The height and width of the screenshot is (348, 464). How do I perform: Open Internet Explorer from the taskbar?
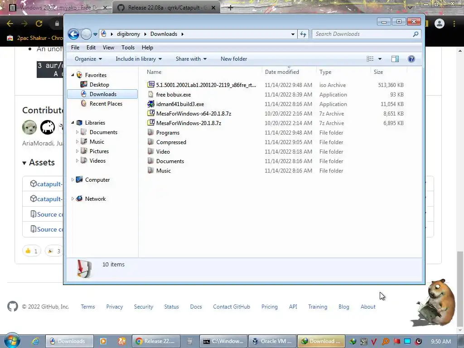[x=35, y=341]
